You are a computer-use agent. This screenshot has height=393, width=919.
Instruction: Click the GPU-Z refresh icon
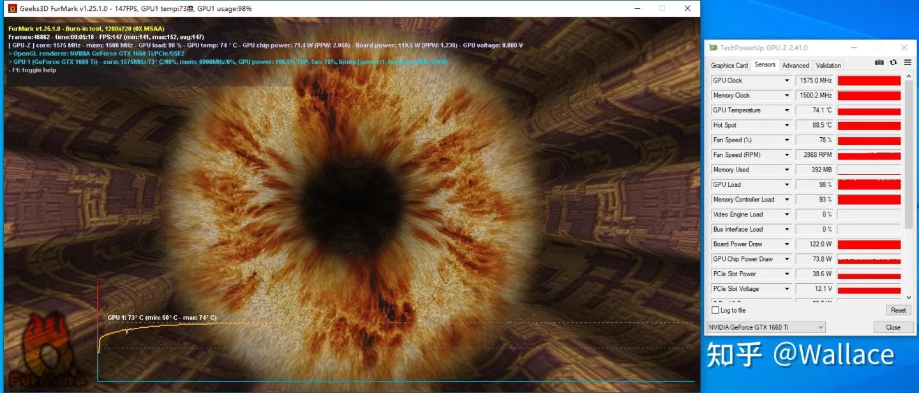pos(893,63)
